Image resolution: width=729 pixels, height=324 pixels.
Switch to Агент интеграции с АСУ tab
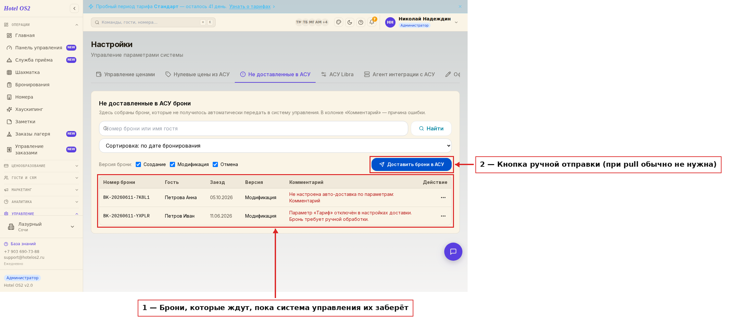point(399,74)
